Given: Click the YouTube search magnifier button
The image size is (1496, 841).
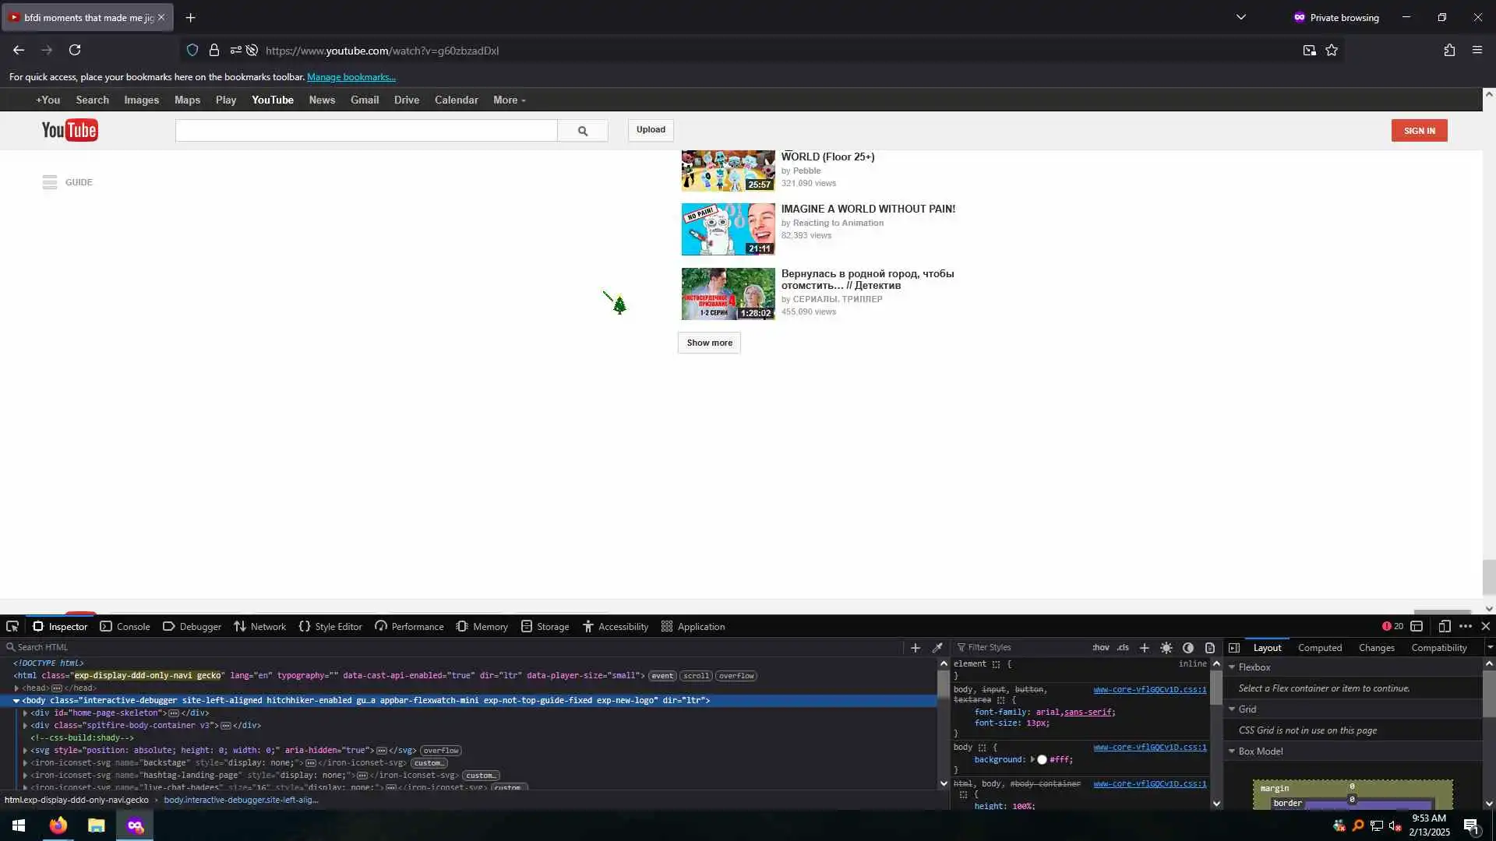Looking at the screenshot, I should click(582, 131).
